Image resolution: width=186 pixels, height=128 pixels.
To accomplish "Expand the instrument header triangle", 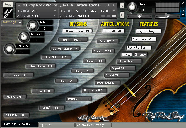I will [x=19, y=5].
